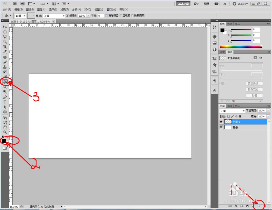Image resolution: width=272 pixels, height=210 pixels.
Task: Switch to 路径 paths tab
Action: click(x=237, y=106)
